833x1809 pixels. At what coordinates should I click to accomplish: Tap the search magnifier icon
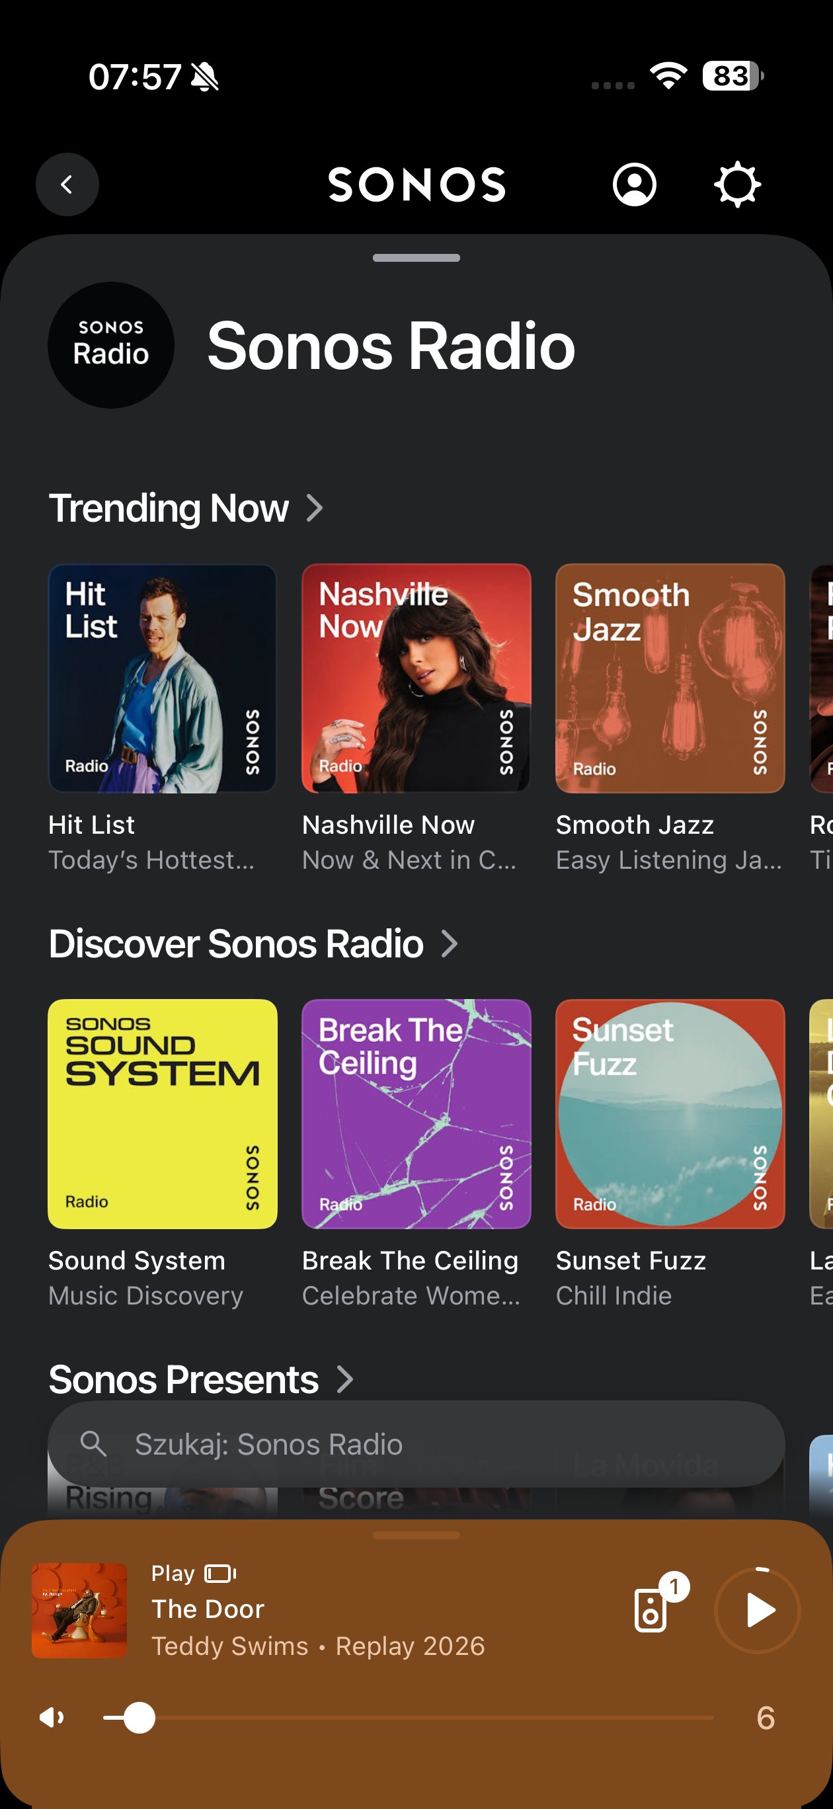[93, 1444]
